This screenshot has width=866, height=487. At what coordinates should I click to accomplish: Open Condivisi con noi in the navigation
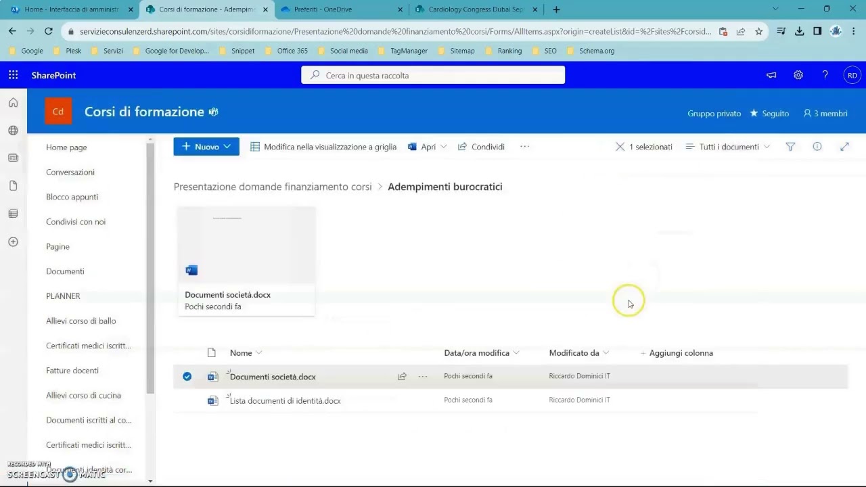coord(76,222)
